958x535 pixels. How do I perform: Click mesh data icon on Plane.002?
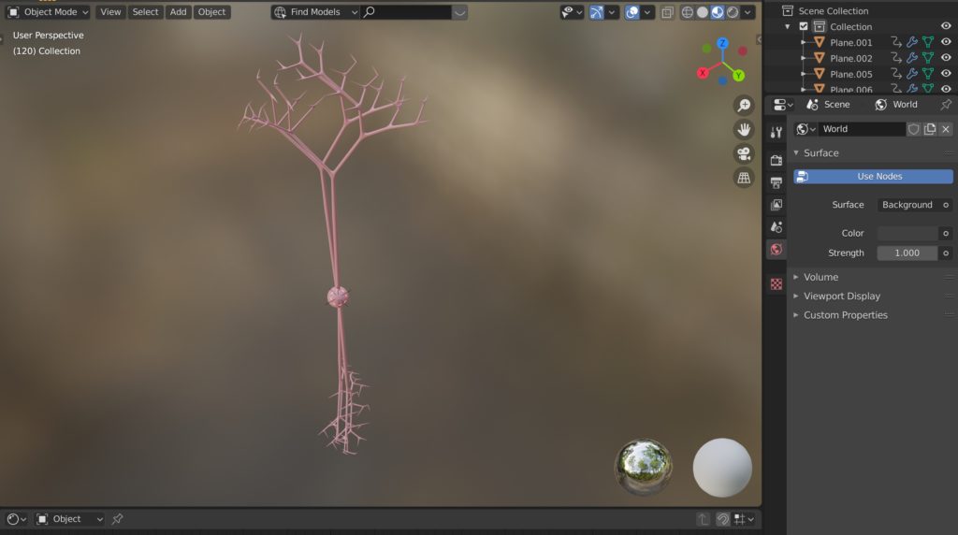[x=928, y=58]
